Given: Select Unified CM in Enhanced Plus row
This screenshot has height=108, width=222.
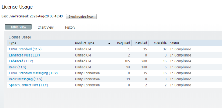Looking at the screenshot, I should click(x=83, y=55).
